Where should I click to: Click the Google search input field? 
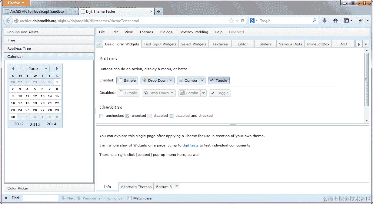tap(285, 21)
